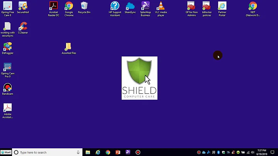Click the cloud sync tray icon

[x=204, y=152]
